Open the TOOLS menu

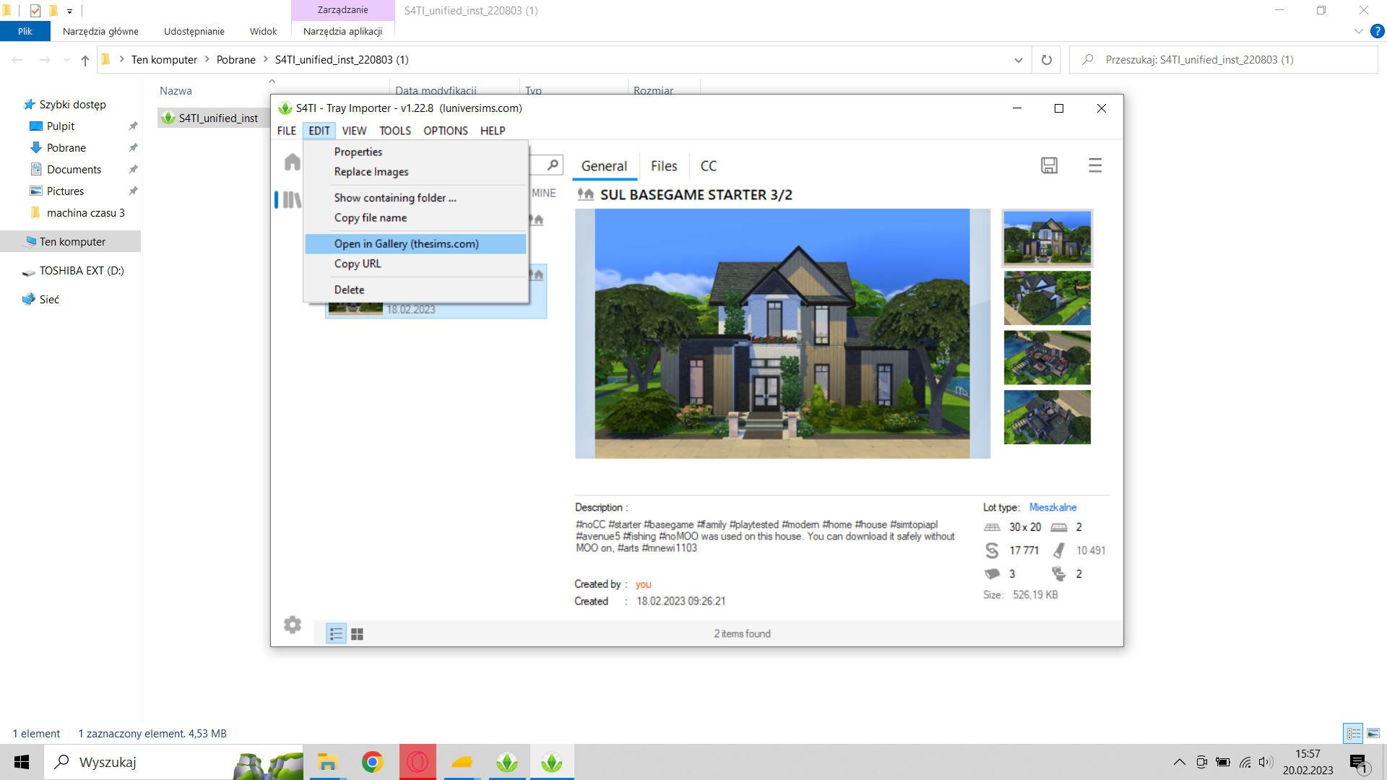pyautogui.click(x=395, y=131)
